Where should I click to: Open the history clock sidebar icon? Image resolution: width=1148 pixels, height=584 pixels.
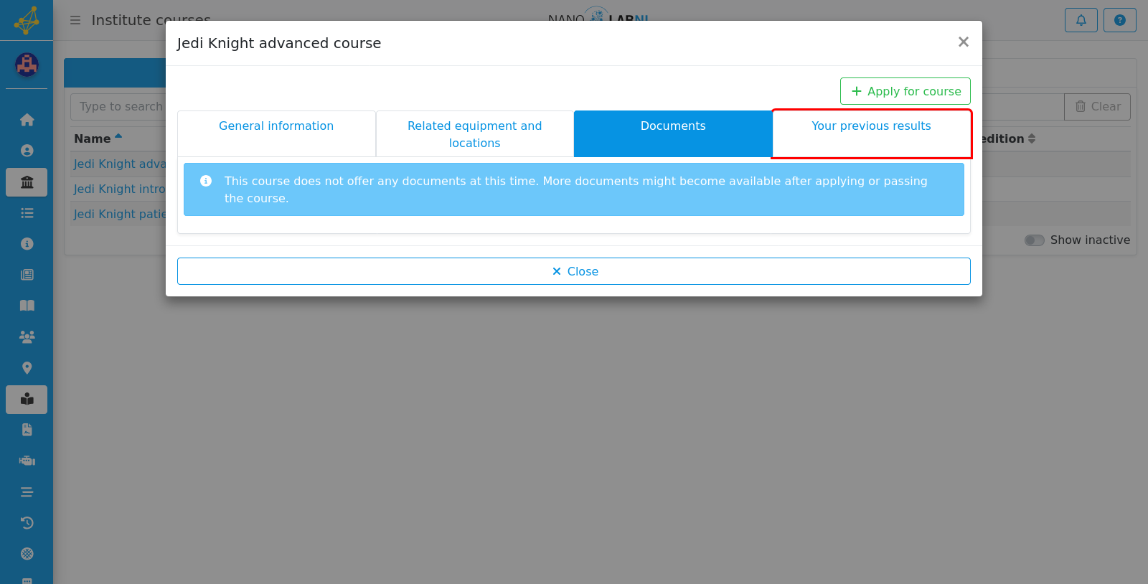tap(27, 523)
